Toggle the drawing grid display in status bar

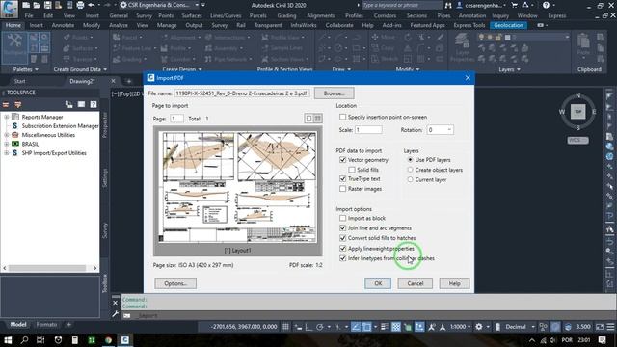[285, 327]
